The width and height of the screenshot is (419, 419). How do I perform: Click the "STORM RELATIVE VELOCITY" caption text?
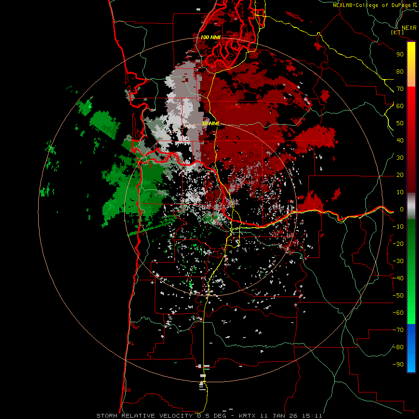[144, 416]
